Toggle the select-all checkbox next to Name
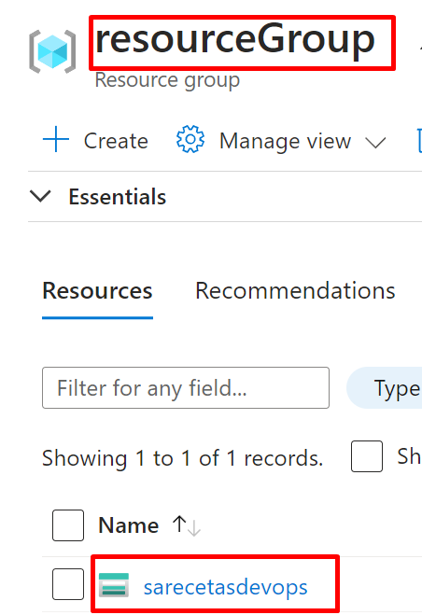The width and height of the screenshot is (422, 615). pyautogui.click(x=68, y=525)
